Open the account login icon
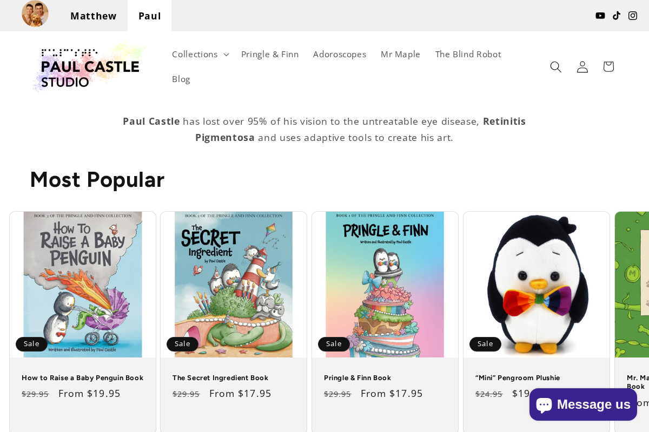Viewport: 649px width, 432px height. [582, 67]
